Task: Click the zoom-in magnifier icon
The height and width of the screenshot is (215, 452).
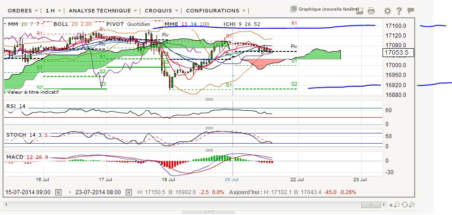Action: (x=412, y=205)
